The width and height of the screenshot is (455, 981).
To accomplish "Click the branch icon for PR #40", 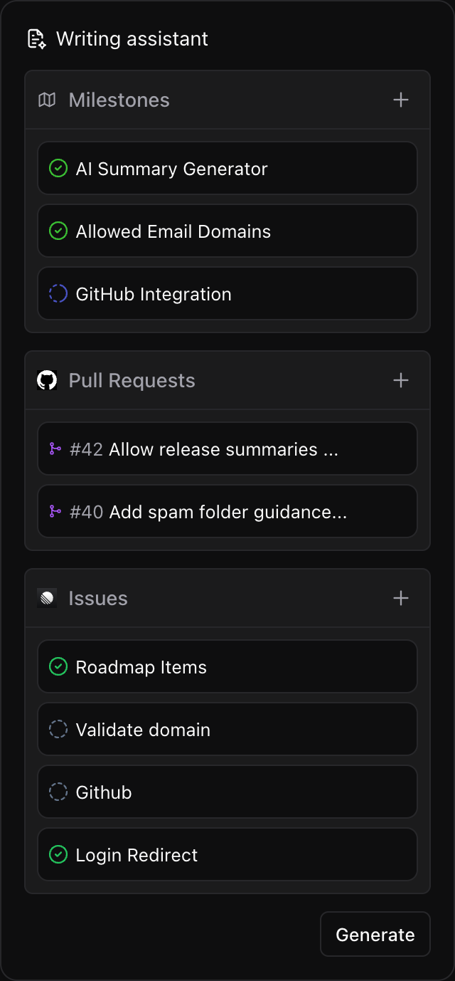I will click(x=55, y=512).
